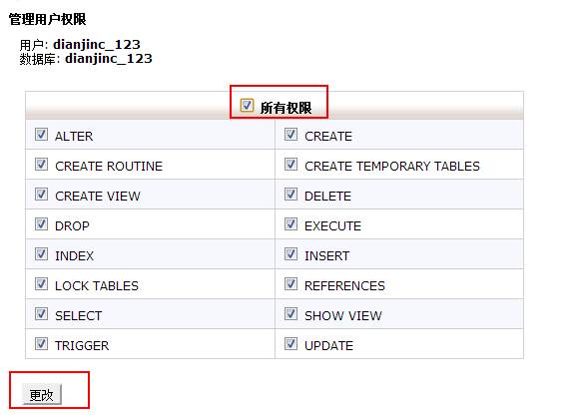
Task: Uncheck the DROP privilege checkbox
Action: click(x=41, y=223)
